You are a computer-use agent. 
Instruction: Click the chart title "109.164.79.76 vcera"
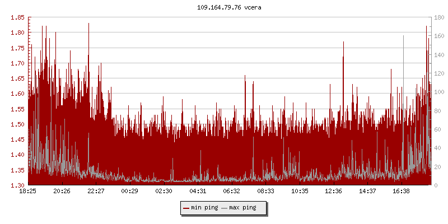(x=230, y=8)
